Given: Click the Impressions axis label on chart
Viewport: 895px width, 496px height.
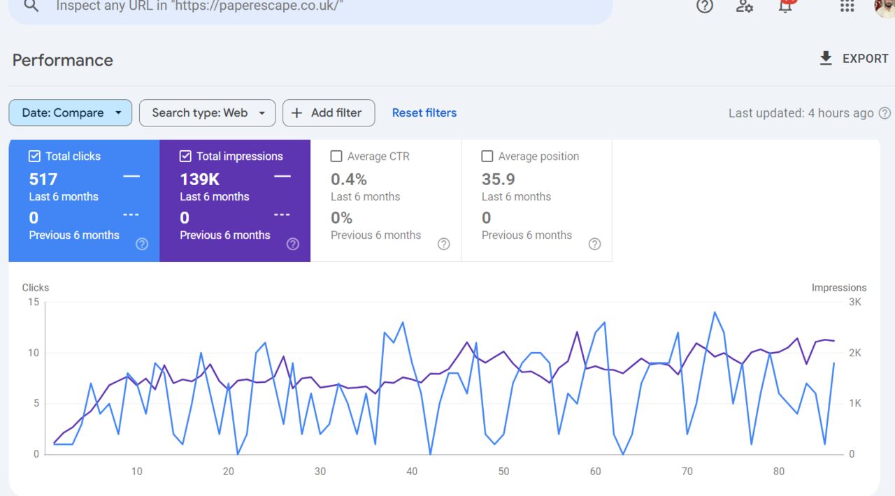Looking at the screenshot, I should 839,288.
